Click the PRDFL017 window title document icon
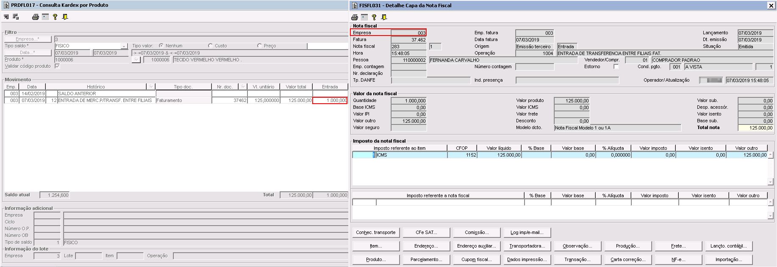The width and height of the screenshot is (777, 267). click(6, 5)
